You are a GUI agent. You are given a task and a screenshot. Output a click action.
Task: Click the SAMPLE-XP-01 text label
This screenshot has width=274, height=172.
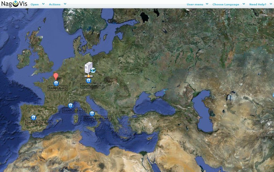[74, 111]
